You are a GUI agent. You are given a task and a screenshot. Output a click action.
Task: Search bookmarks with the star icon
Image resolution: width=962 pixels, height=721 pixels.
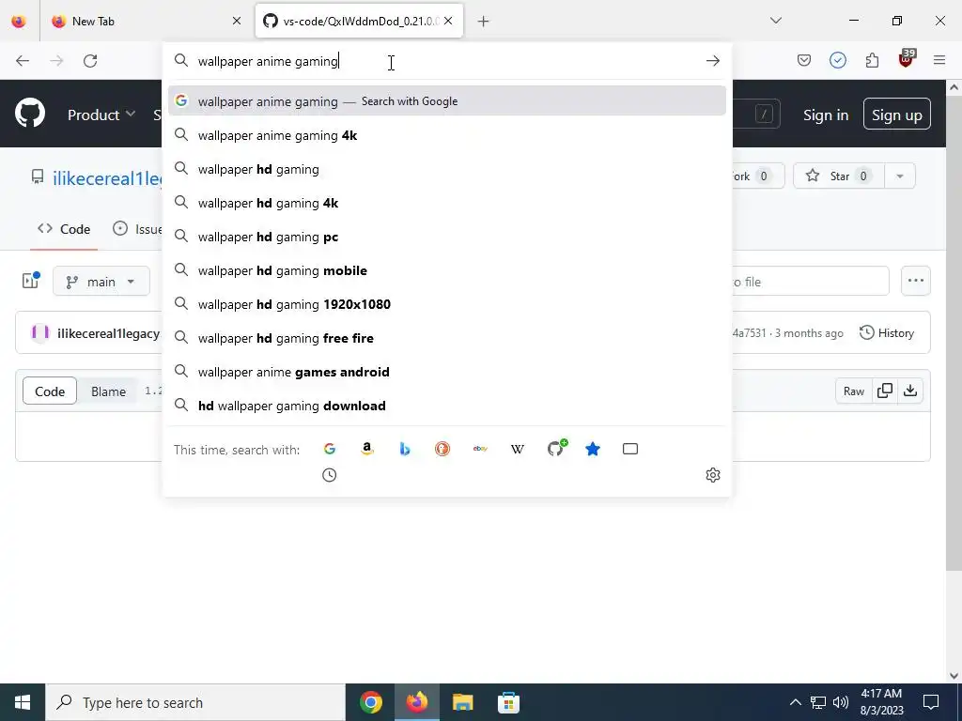click(593, 449)
